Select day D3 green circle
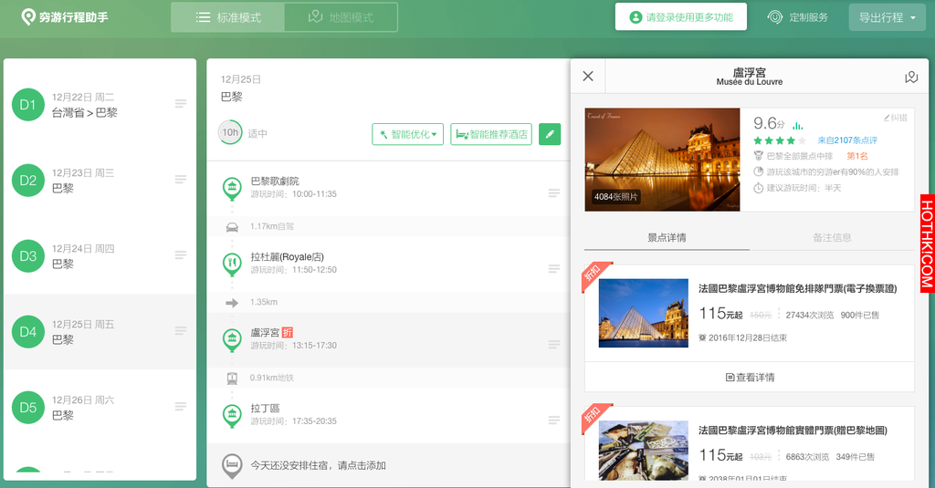Image resolution: width=935 pixels, height=488 pixels. (28, 256)
